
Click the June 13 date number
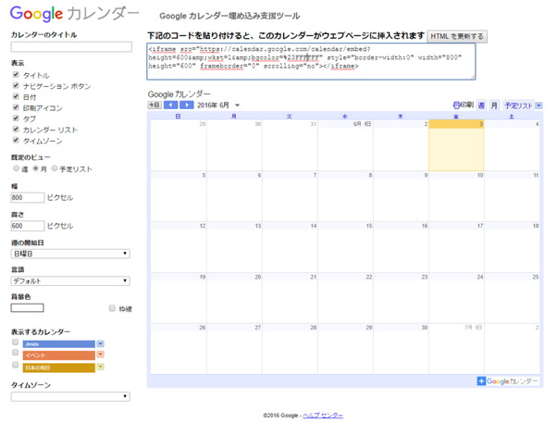[258, 226]
